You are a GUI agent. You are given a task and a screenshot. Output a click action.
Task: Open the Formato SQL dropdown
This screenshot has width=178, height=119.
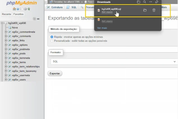[114, 62]
